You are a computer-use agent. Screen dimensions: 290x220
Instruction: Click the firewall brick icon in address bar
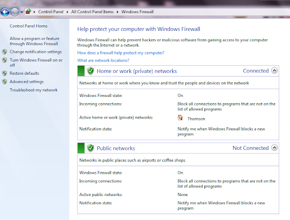[28, 12]
